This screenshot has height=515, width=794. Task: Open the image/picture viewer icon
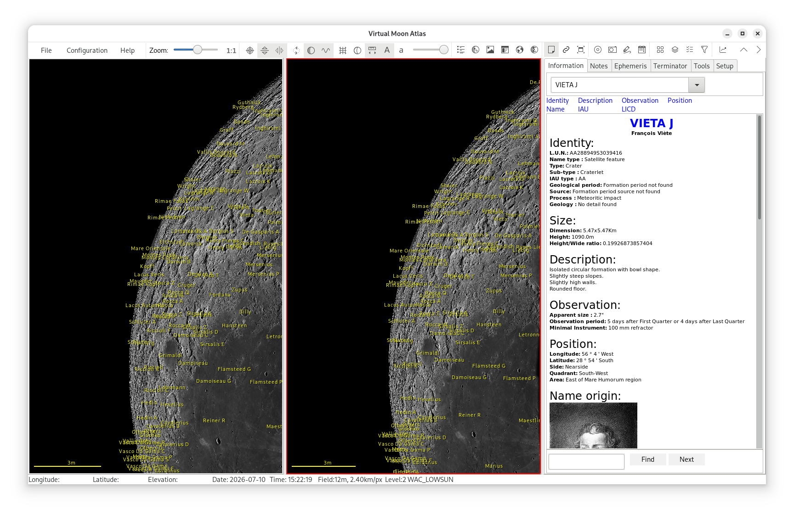pyautogui.click(x=490, y=50)
